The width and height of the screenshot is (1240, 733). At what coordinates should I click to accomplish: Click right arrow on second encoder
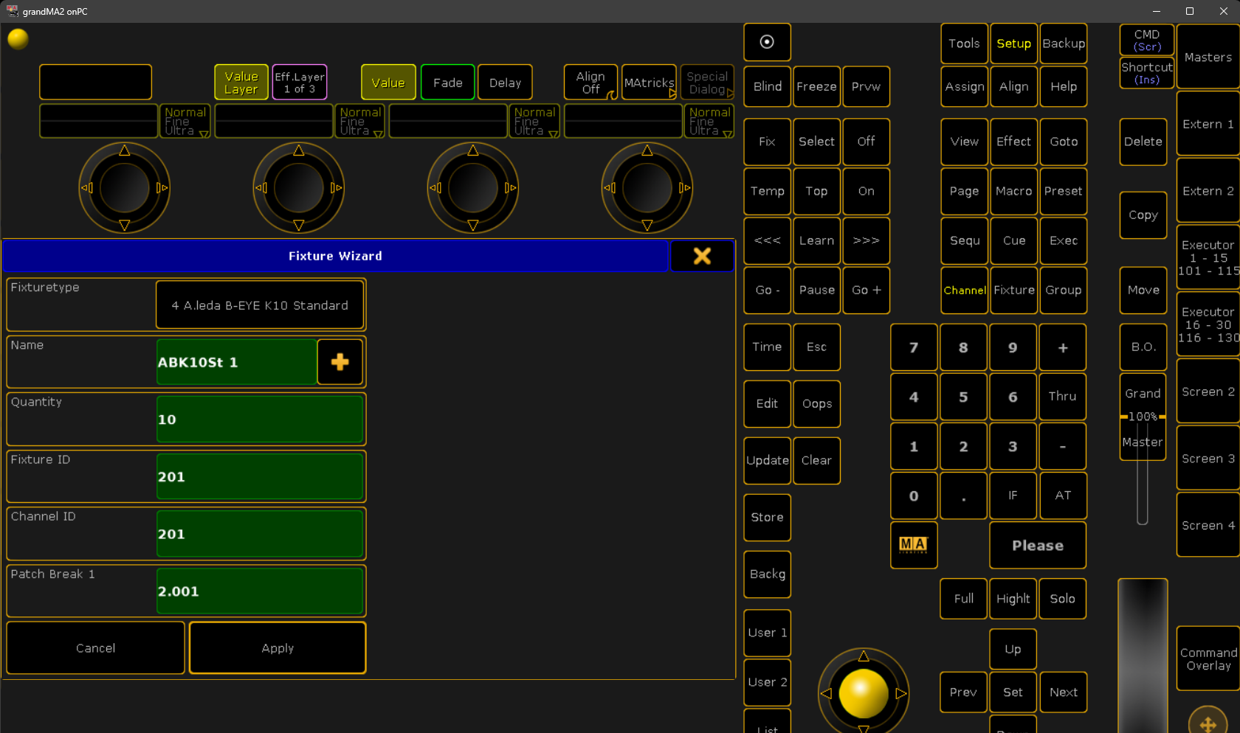point(337,188)
